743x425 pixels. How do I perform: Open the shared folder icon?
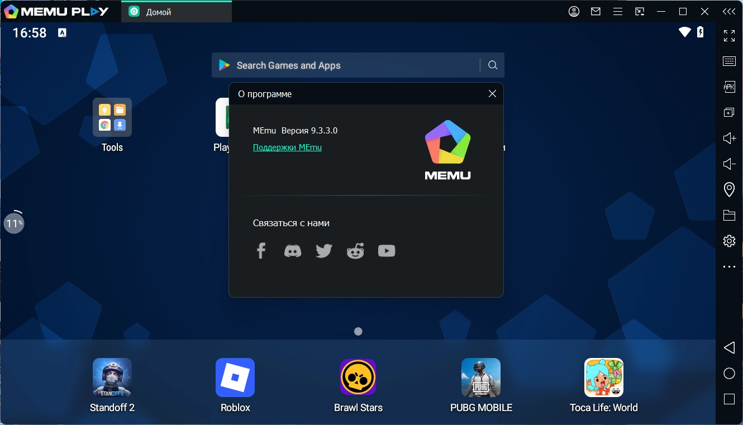tap(729, 215)
